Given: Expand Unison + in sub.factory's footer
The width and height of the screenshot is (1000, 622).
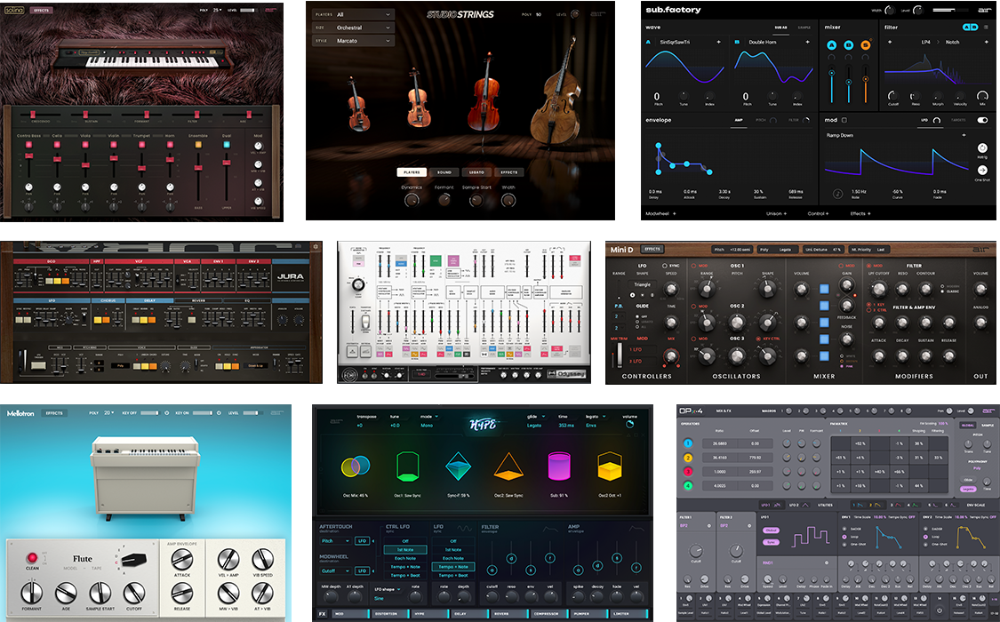Looking at the screenshot, I should coord(776,213).
